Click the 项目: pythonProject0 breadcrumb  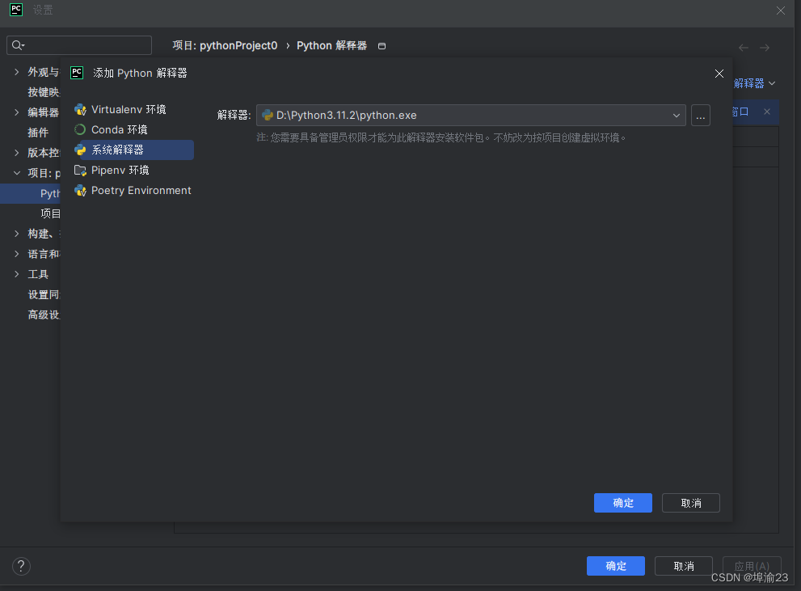point(225,45)
